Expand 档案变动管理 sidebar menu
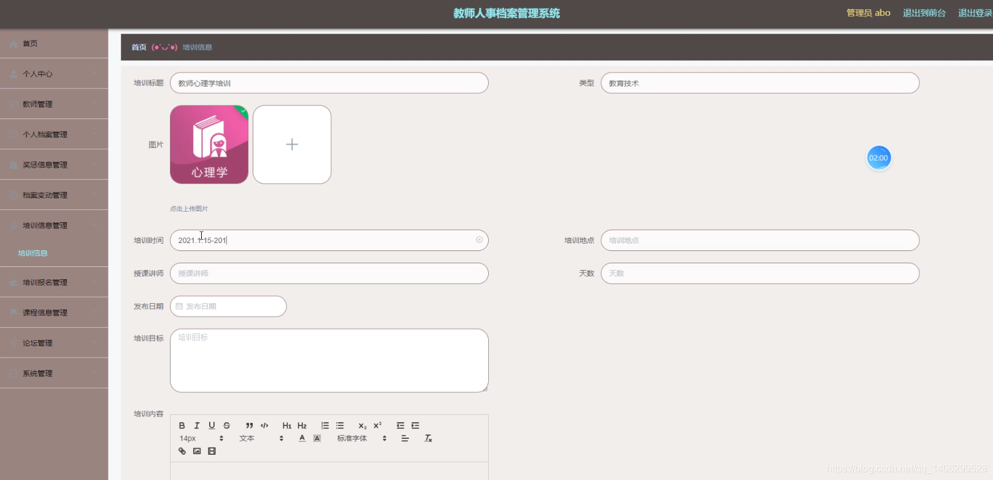The height and width of the screenshot is (480, 993). [54, 195]
